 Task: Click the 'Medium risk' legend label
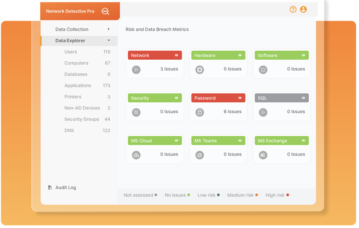click(x=240, y=195)
